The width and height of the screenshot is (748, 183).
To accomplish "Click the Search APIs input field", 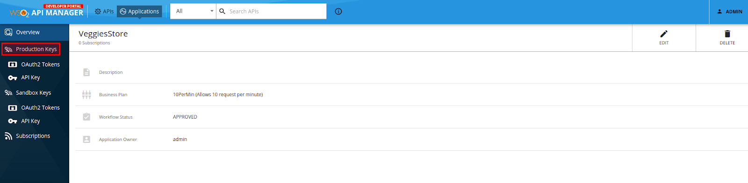I will [x=276, y=11].
